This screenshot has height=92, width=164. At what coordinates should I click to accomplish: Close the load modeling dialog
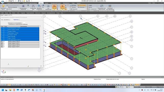[x=42, y=17]
